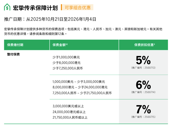Click the 保费缴付期 column header

click(15, 45)
